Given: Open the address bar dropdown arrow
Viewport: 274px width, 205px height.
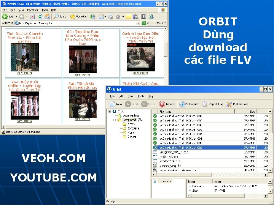Looking at the screenshot, I should [x=138, y=23].
